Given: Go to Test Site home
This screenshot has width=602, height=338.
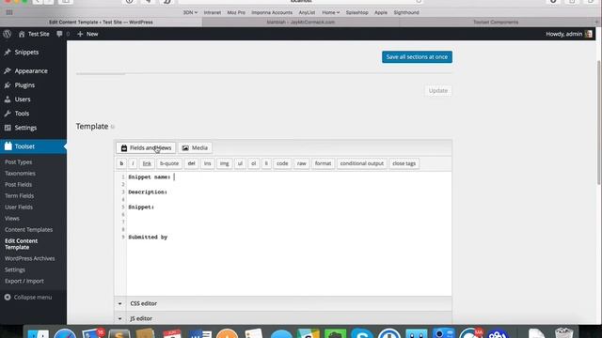Looking at the screenshot, I should point(34,34).
